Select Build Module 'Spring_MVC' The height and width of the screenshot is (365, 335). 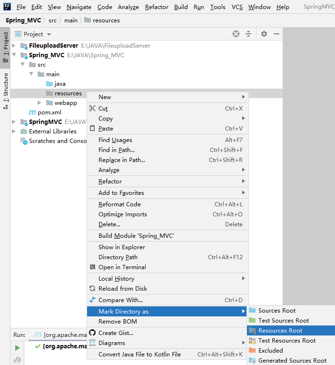coord(167,235)
